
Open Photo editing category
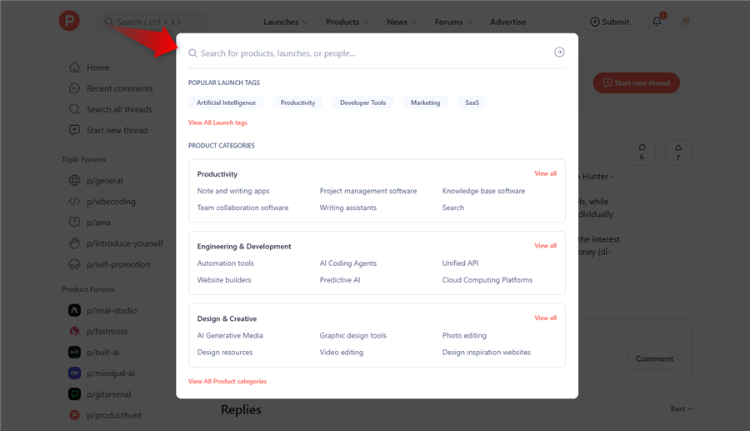click(464, 335)
